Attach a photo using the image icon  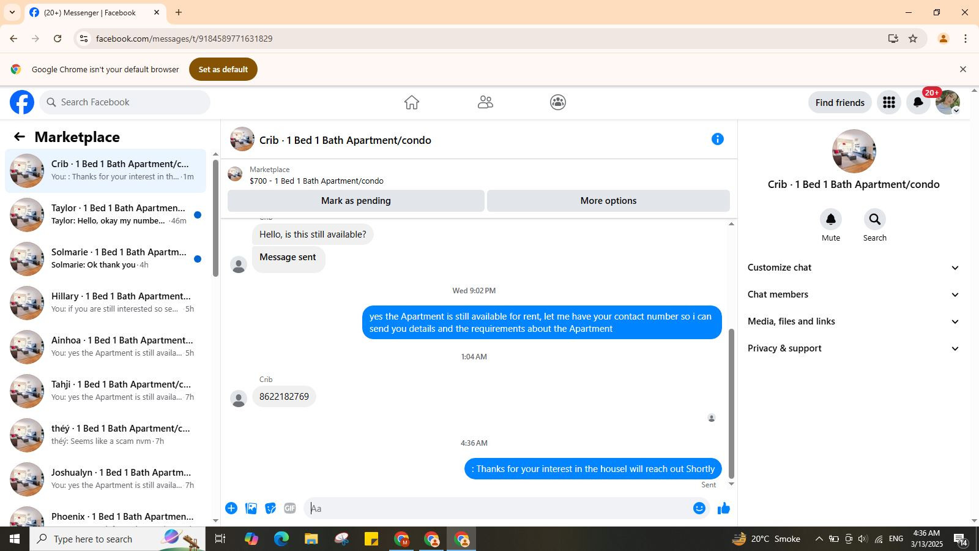(x=251, y=508)
